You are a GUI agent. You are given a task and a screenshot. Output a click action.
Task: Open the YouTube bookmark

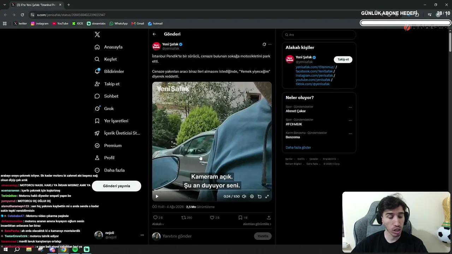pos(60,24)
